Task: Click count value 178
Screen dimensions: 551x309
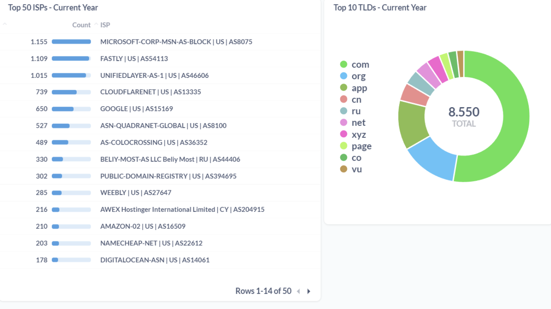Action: point(42,260)
